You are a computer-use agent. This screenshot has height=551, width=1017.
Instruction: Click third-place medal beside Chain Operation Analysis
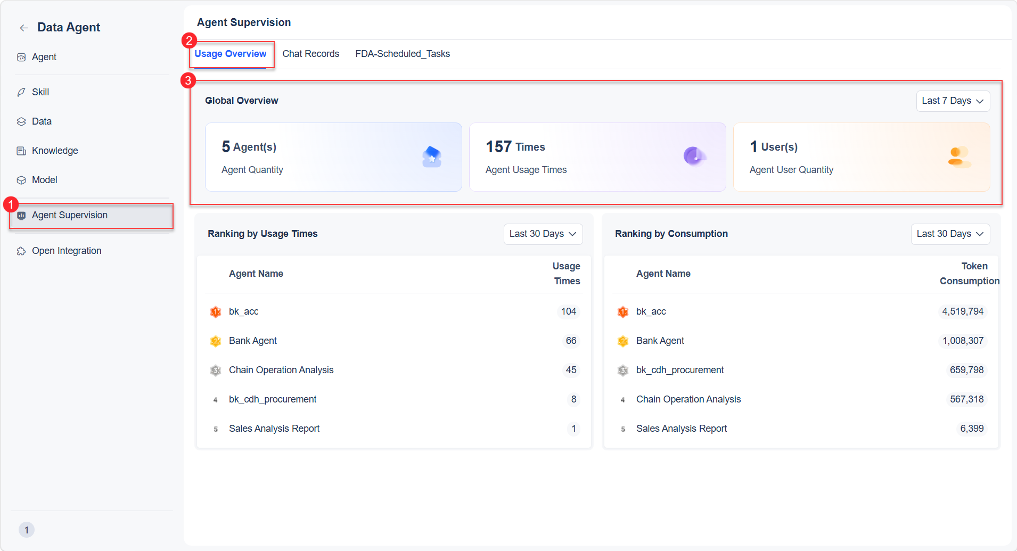(216, 371)
